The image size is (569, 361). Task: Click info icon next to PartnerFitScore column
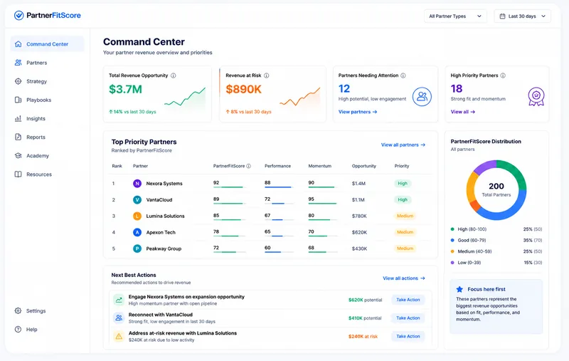[x=248, y=166]
